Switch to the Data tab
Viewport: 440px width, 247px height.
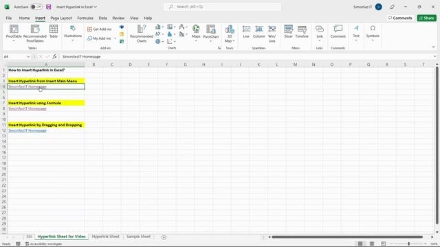[102, 18]
